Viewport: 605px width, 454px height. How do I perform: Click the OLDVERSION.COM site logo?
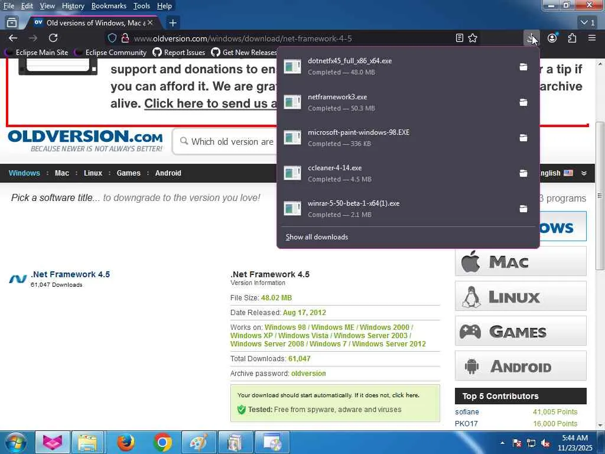coord(85,141)
